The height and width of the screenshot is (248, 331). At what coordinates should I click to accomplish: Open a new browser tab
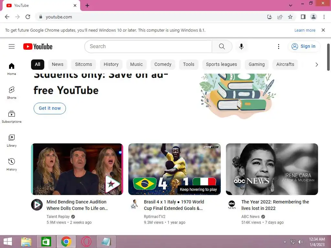87,5
